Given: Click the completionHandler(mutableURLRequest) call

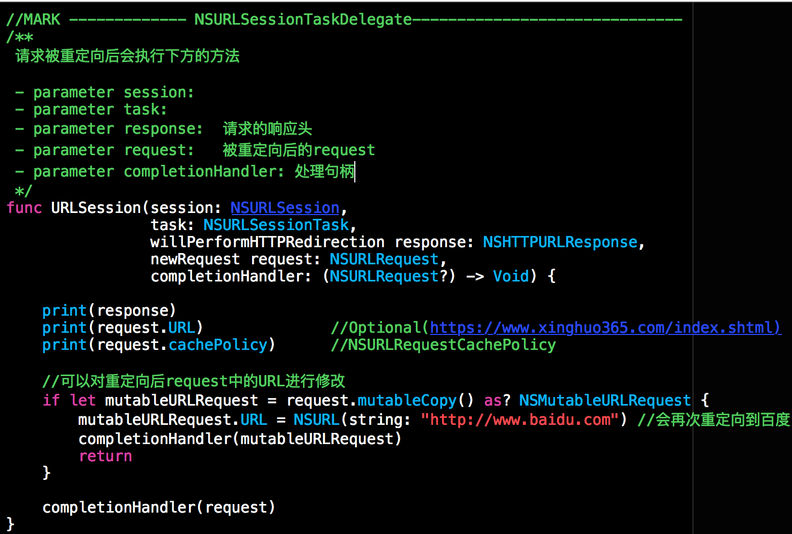Looking at the screenshot, I should coord(240,439).
